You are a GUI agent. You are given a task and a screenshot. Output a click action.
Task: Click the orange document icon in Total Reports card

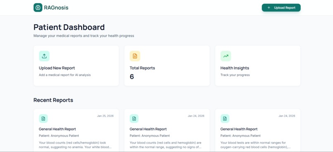(x=135, y=56)
